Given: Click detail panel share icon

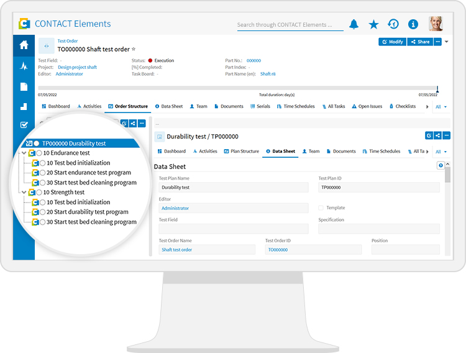Looking at the screenshot, I should [437, 135].
